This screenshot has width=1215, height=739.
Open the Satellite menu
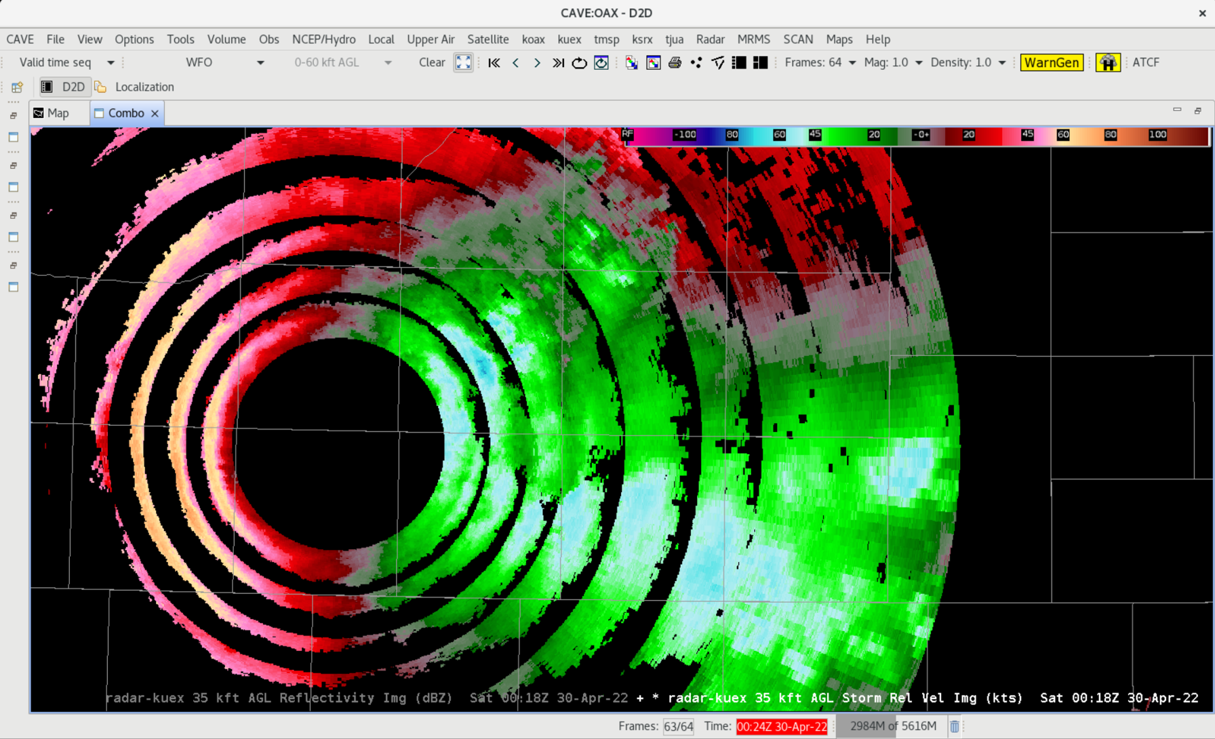click(x=487, y=39)
